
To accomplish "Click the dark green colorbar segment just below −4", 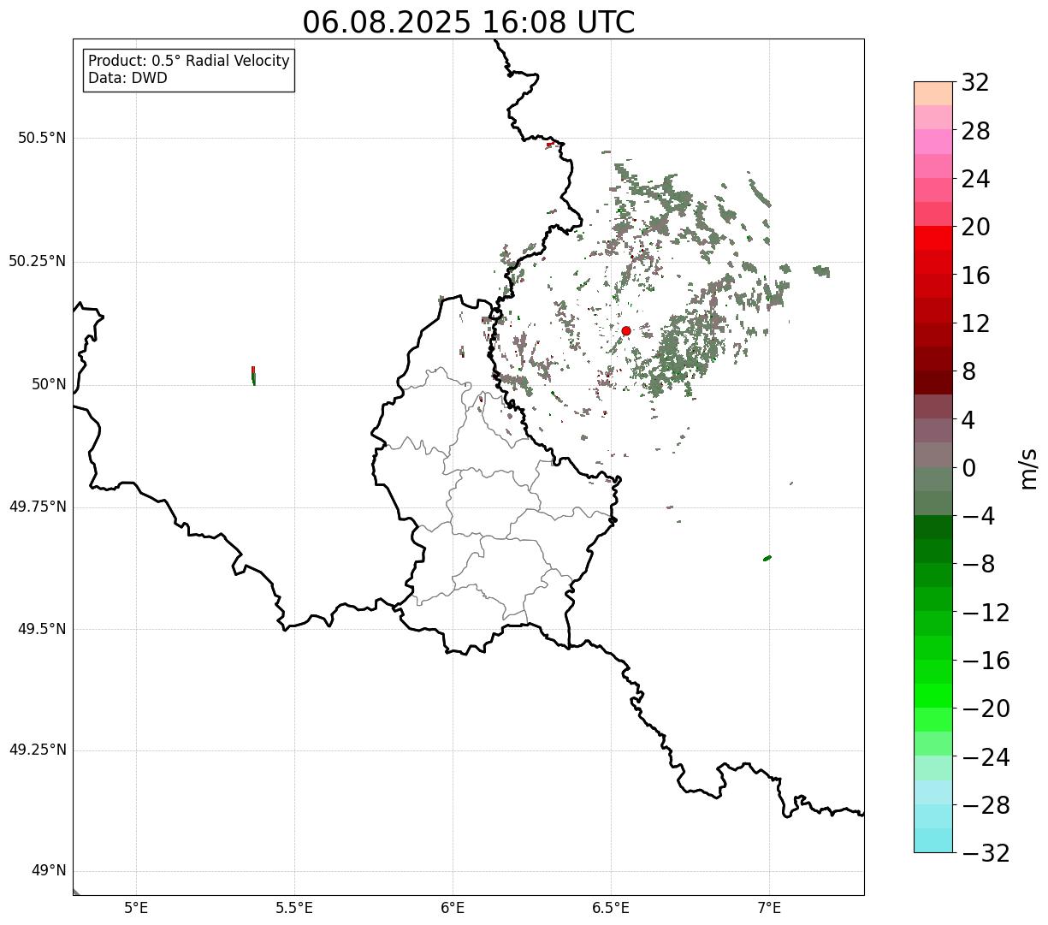I will tap(933, 527).
